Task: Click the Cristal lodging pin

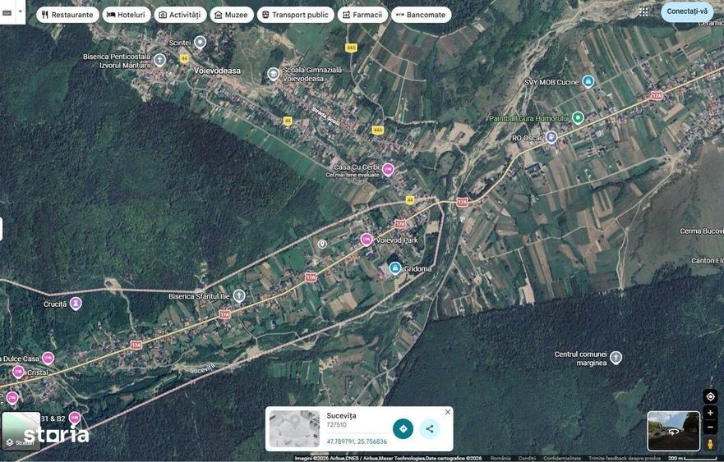Action: click(x=18, y=372)
